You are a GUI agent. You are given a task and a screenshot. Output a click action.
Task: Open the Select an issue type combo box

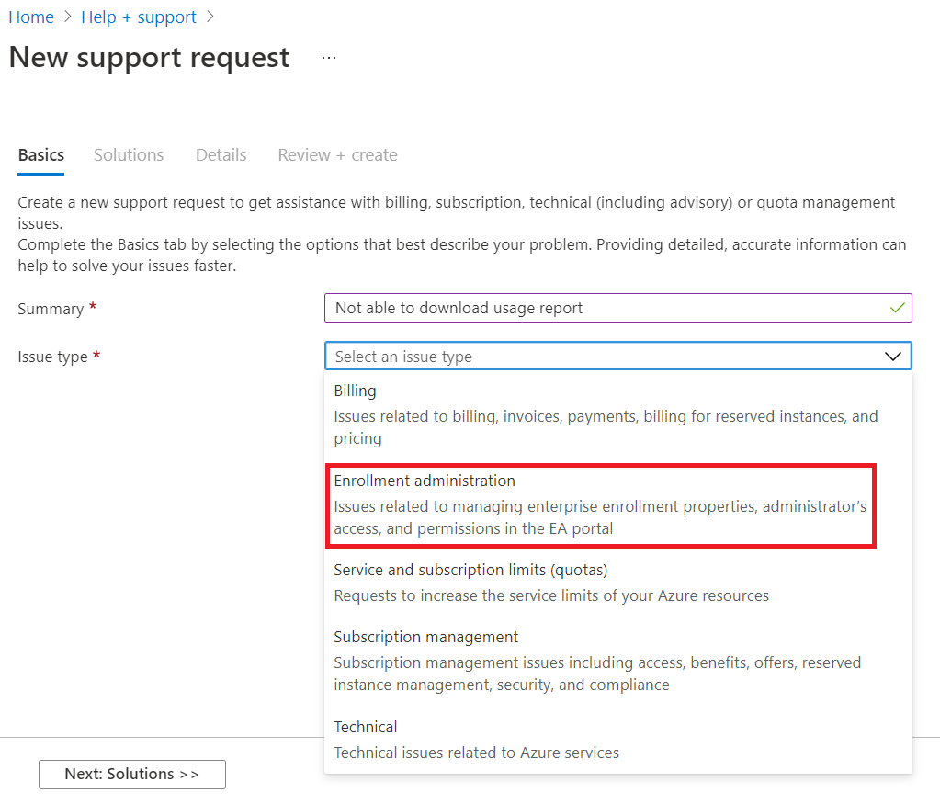[x=606, y=357]
